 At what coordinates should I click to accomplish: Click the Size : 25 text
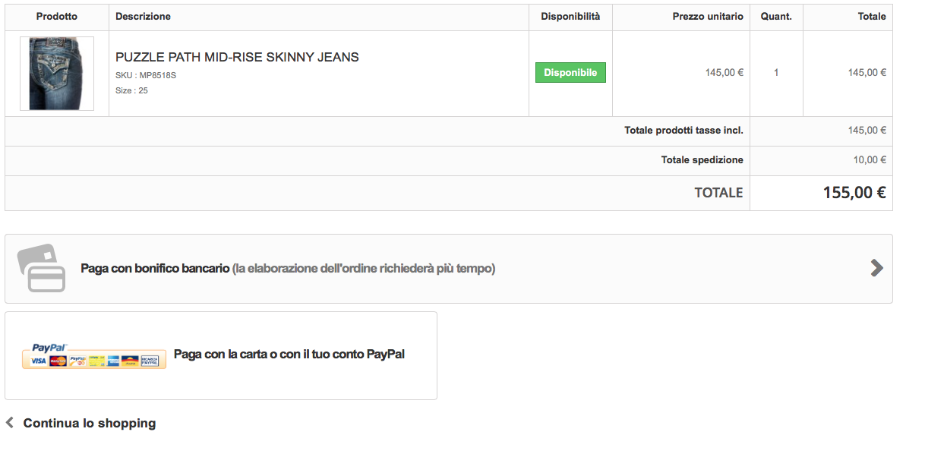[131, 90]
